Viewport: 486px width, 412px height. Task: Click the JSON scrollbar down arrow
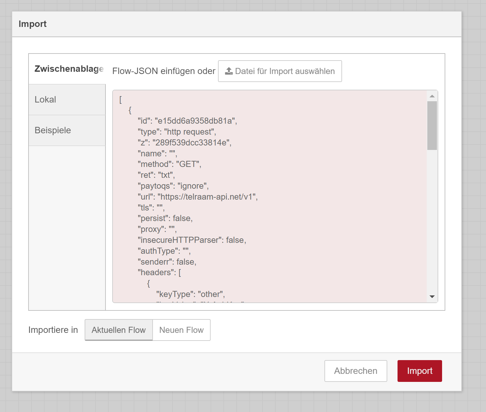(432, 297)
